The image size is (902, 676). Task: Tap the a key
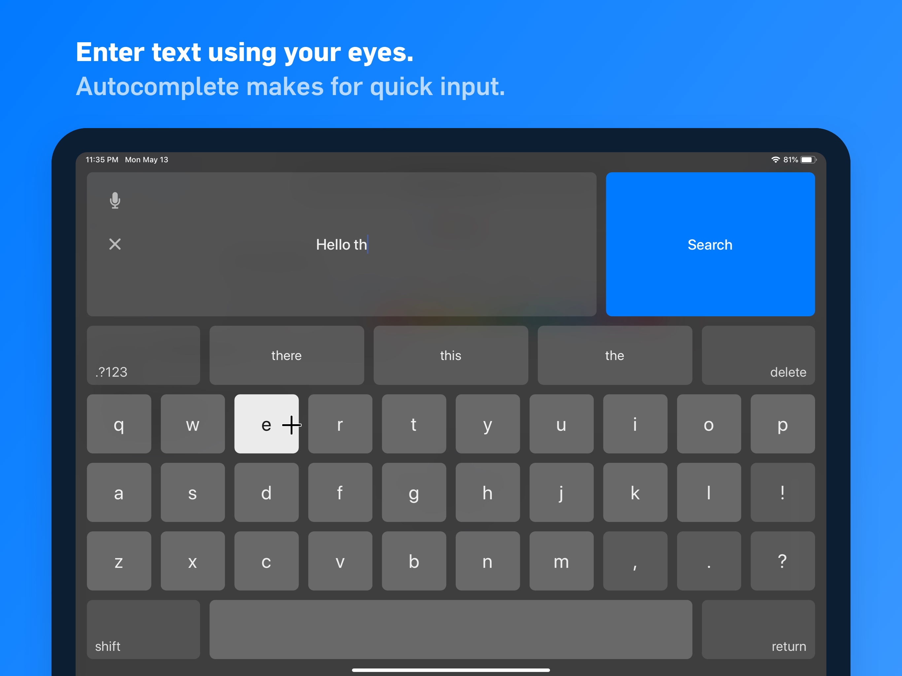tap(119, 492)
